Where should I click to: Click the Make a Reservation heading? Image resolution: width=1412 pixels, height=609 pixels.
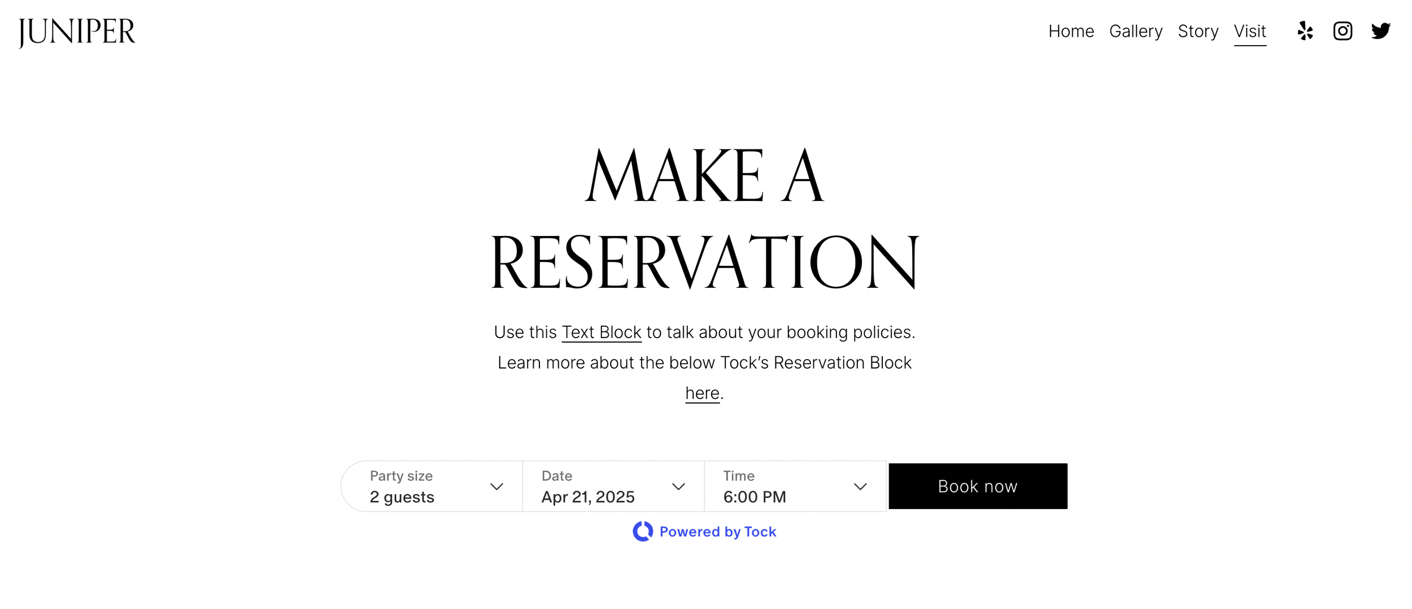[x=705, y=218]
